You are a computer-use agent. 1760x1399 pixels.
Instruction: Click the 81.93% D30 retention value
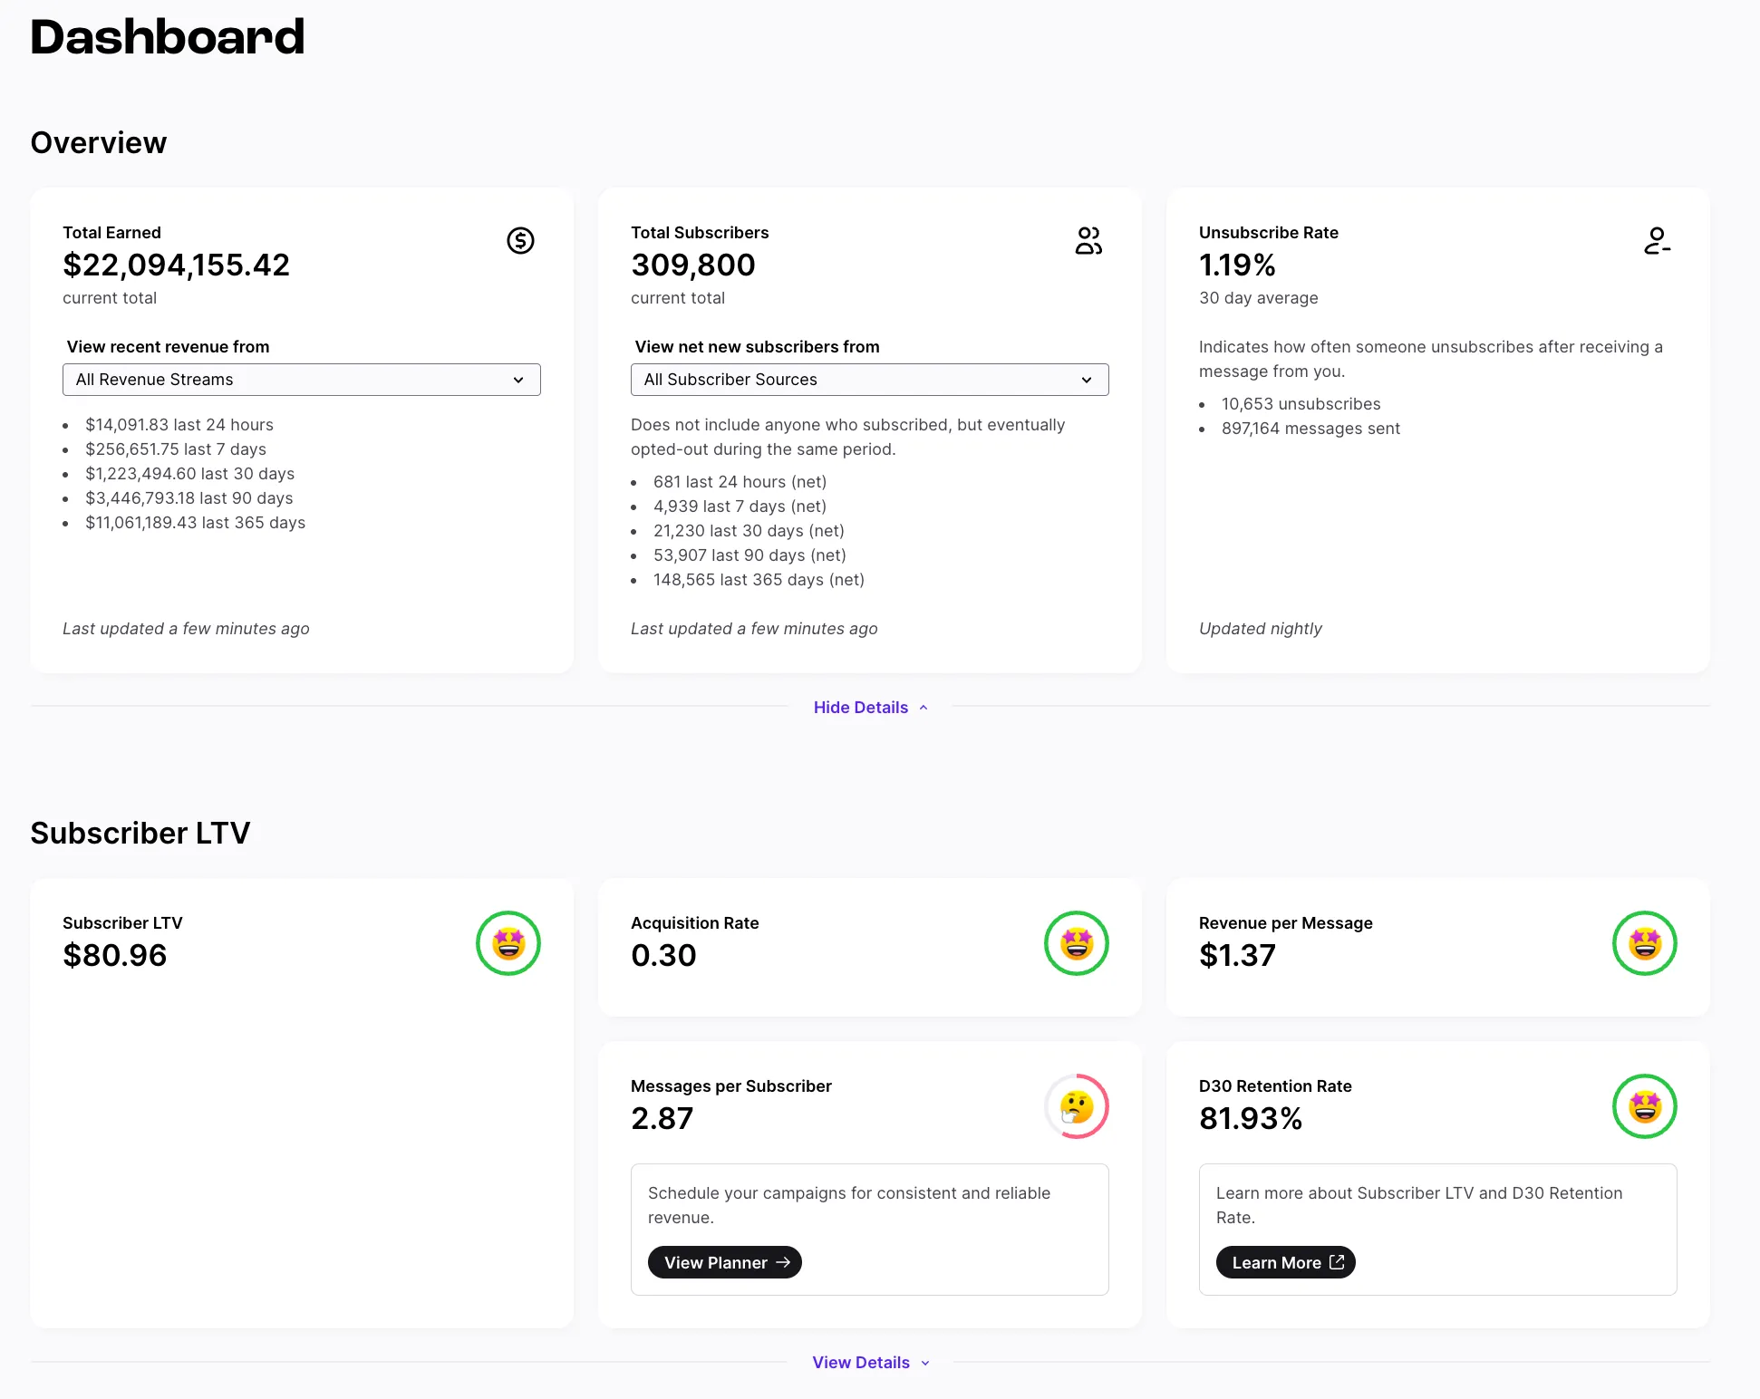point(1251,1118)
